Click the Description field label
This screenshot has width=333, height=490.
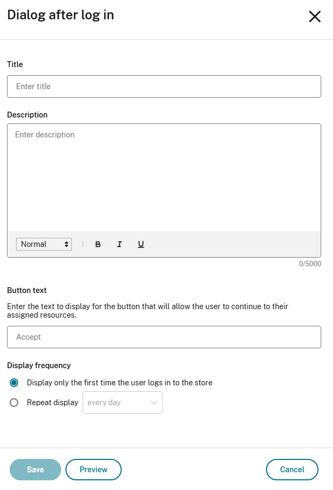[27, 115]
